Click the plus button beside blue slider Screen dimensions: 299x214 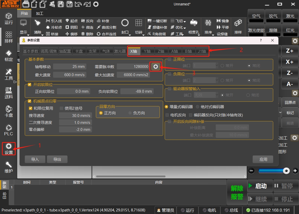[x=295, y=171]
